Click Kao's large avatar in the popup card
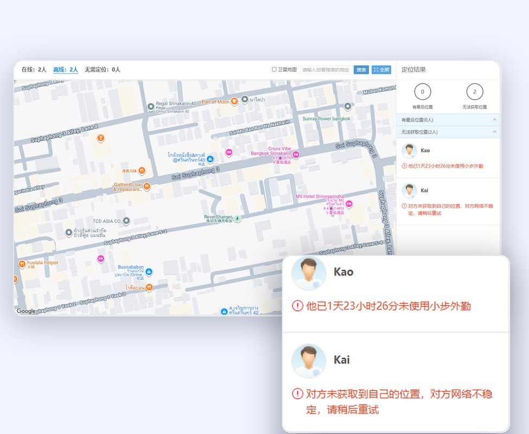This screenshot has width=529, height=434. (308, 273)
